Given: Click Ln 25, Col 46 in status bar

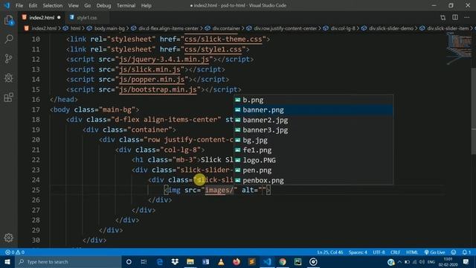Looking at the screenshot, I should click(x=330, y=252).
